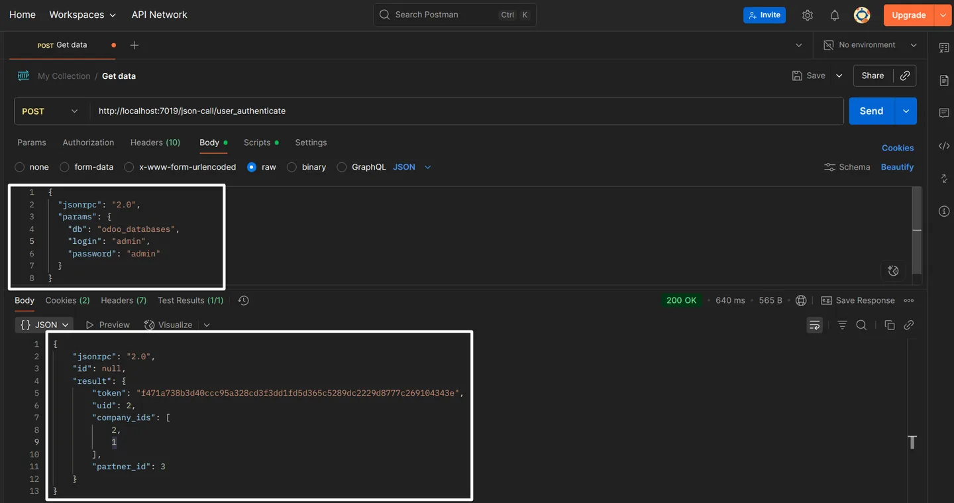Click the Search Postman field
The height and width of the screenshot is (503, 954).
click(455, 15)
